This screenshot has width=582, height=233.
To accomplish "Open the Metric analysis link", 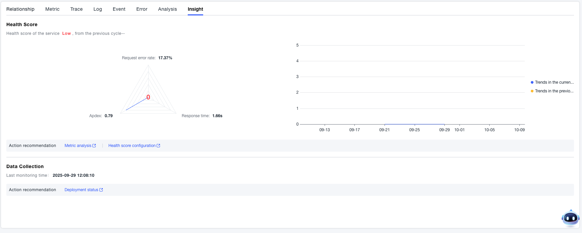I will [78, 146].
